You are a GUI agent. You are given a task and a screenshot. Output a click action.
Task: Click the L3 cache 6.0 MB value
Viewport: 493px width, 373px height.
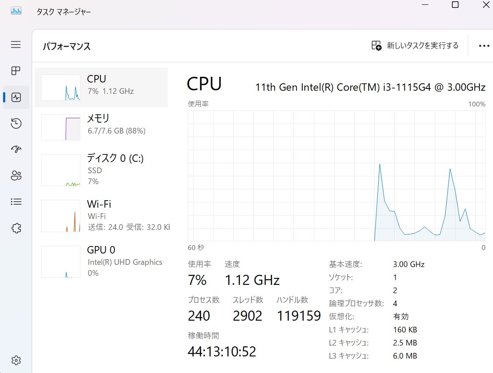(x=405, y=356)
